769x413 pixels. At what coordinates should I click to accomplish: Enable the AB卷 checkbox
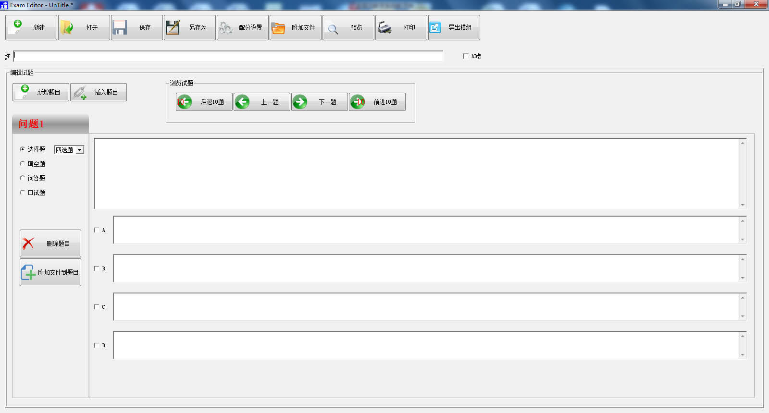(465, 56)
